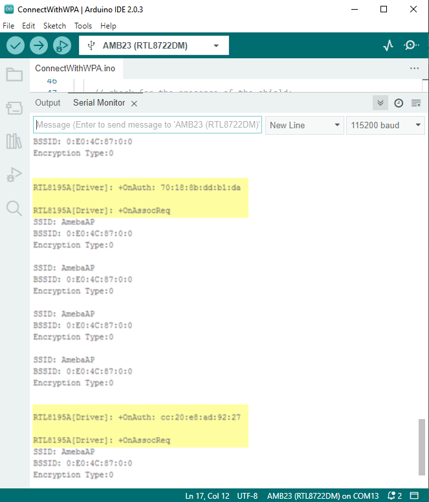
Task: Open the Edit menu
Action: click(x=28, y=26)
